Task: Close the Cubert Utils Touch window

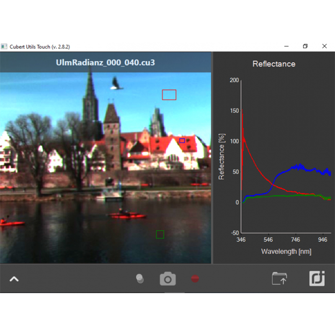Action: [324, 46]
